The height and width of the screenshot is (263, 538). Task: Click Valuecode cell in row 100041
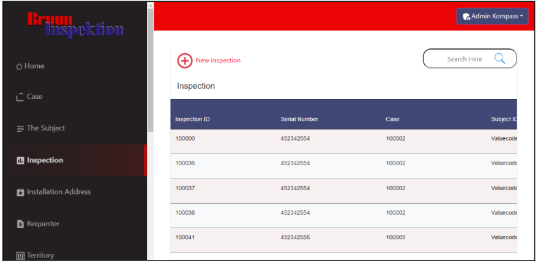(x=504, y=237)
